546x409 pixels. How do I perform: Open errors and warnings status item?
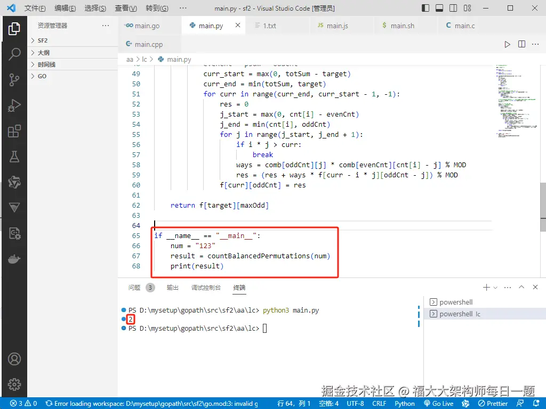pos(23,404)
